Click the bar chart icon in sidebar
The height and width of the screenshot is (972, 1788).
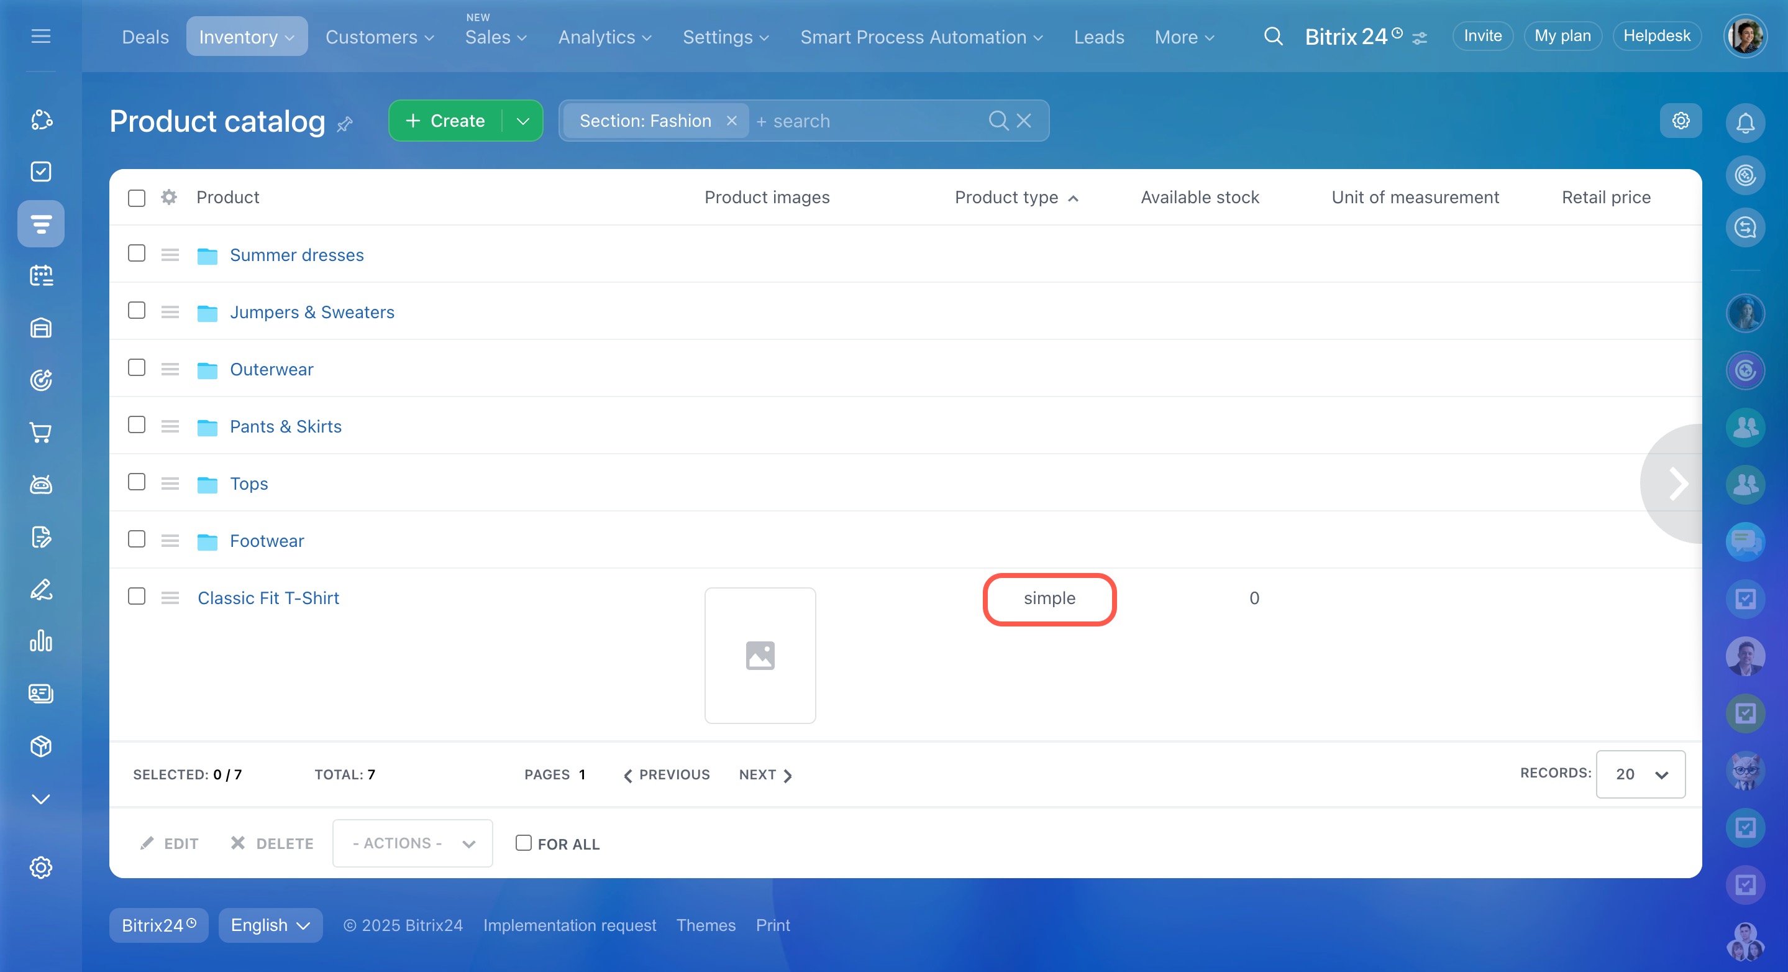pos(41,641)
